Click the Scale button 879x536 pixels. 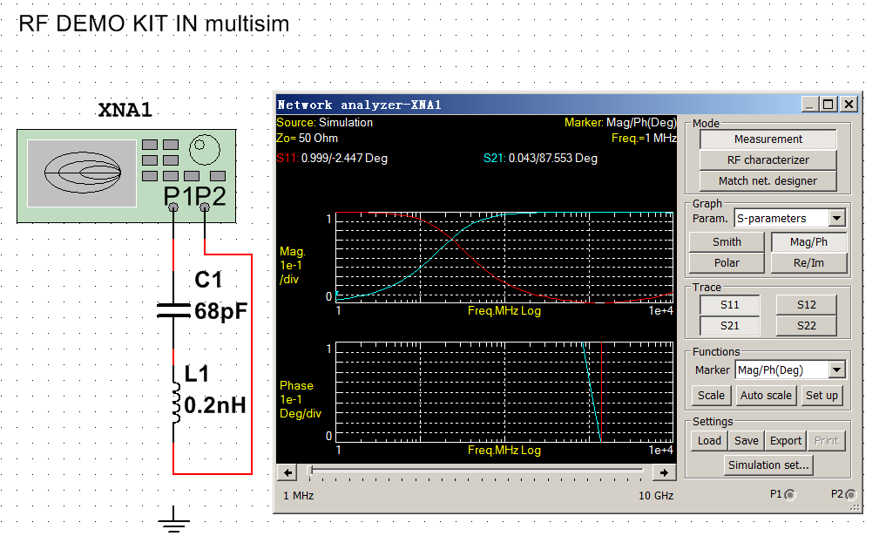click(x=711, y=396)
